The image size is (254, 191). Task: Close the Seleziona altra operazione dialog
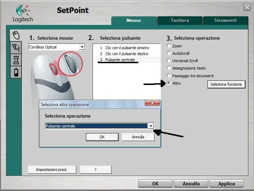tap(152, 103)
